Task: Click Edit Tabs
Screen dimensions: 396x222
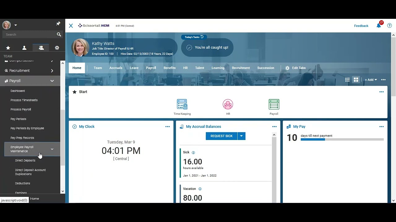Action: 295,68
